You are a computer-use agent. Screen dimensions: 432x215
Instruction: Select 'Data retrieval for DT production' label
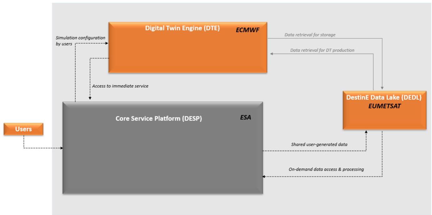pos(322,50)
